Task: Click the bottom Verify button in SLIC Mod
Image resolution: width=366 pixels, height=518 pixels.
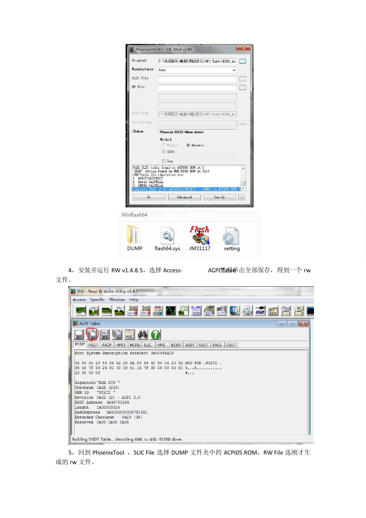Action: click(220, 197)
